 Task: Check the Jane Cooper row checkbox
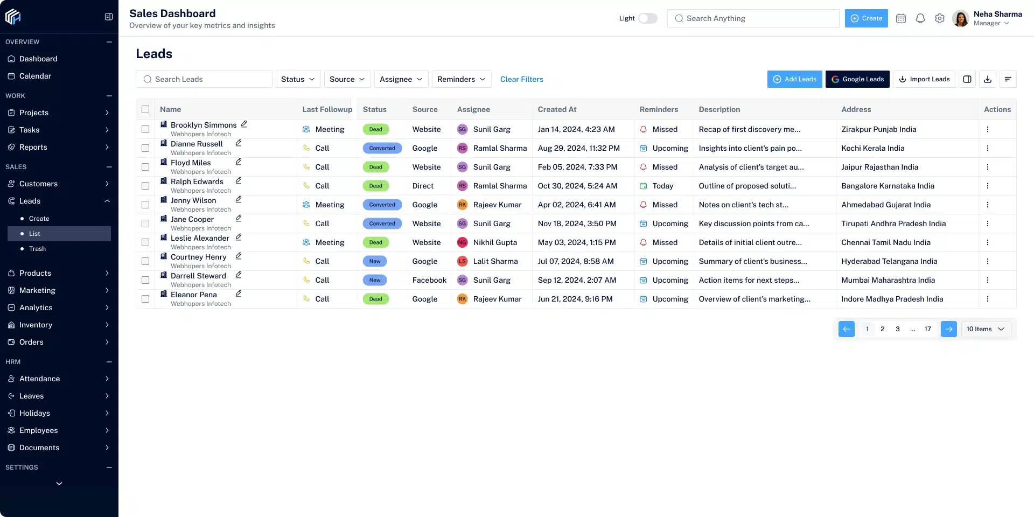pos(145,223)
